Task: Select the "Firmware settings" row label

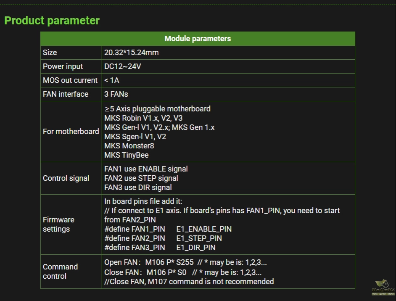Action: [x=58, y=224]
